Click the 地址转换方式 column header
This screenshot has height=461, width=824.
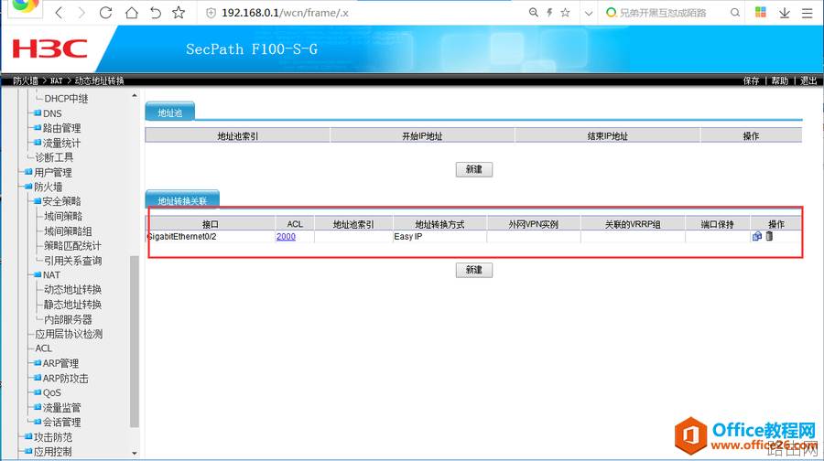pyautogui.click(x=439, y=224)
